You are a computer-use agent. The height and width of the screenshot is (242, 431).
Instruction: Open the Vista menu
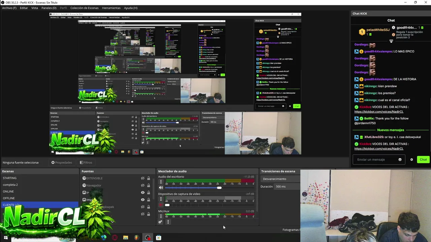[35, 8]
